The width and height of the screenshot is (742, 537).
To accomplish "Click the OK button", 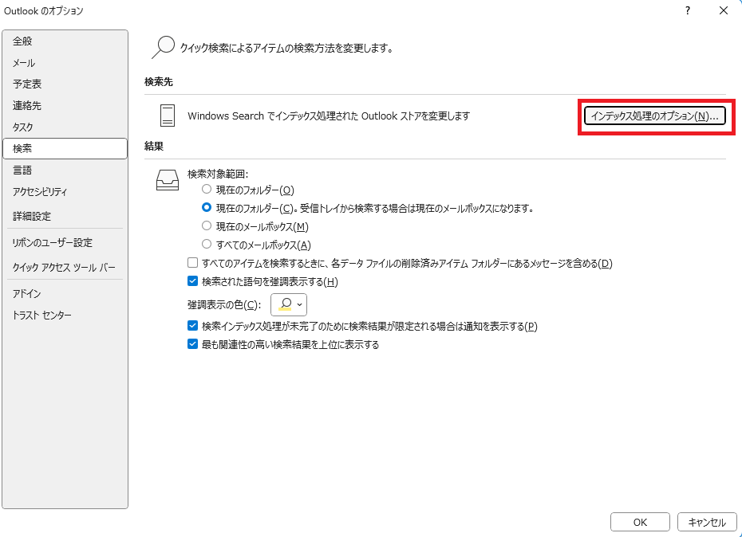I will click(640, 523).
